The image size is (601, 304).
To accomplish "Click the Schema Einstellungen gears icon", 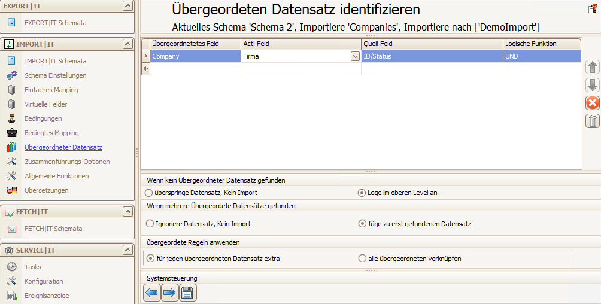I will coord(11,75).
